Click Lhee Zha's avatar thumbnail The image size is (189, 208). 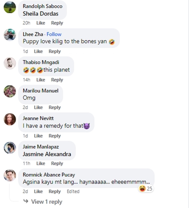(10, 35)
